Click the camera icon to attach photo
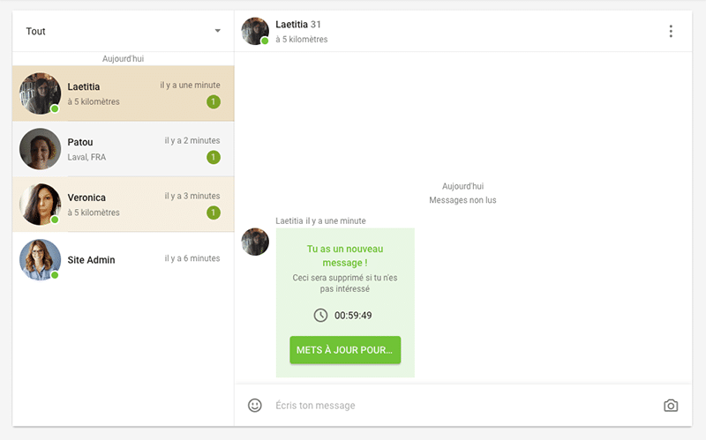This screenshot has width=706, height=440. (x=671, y=406)
